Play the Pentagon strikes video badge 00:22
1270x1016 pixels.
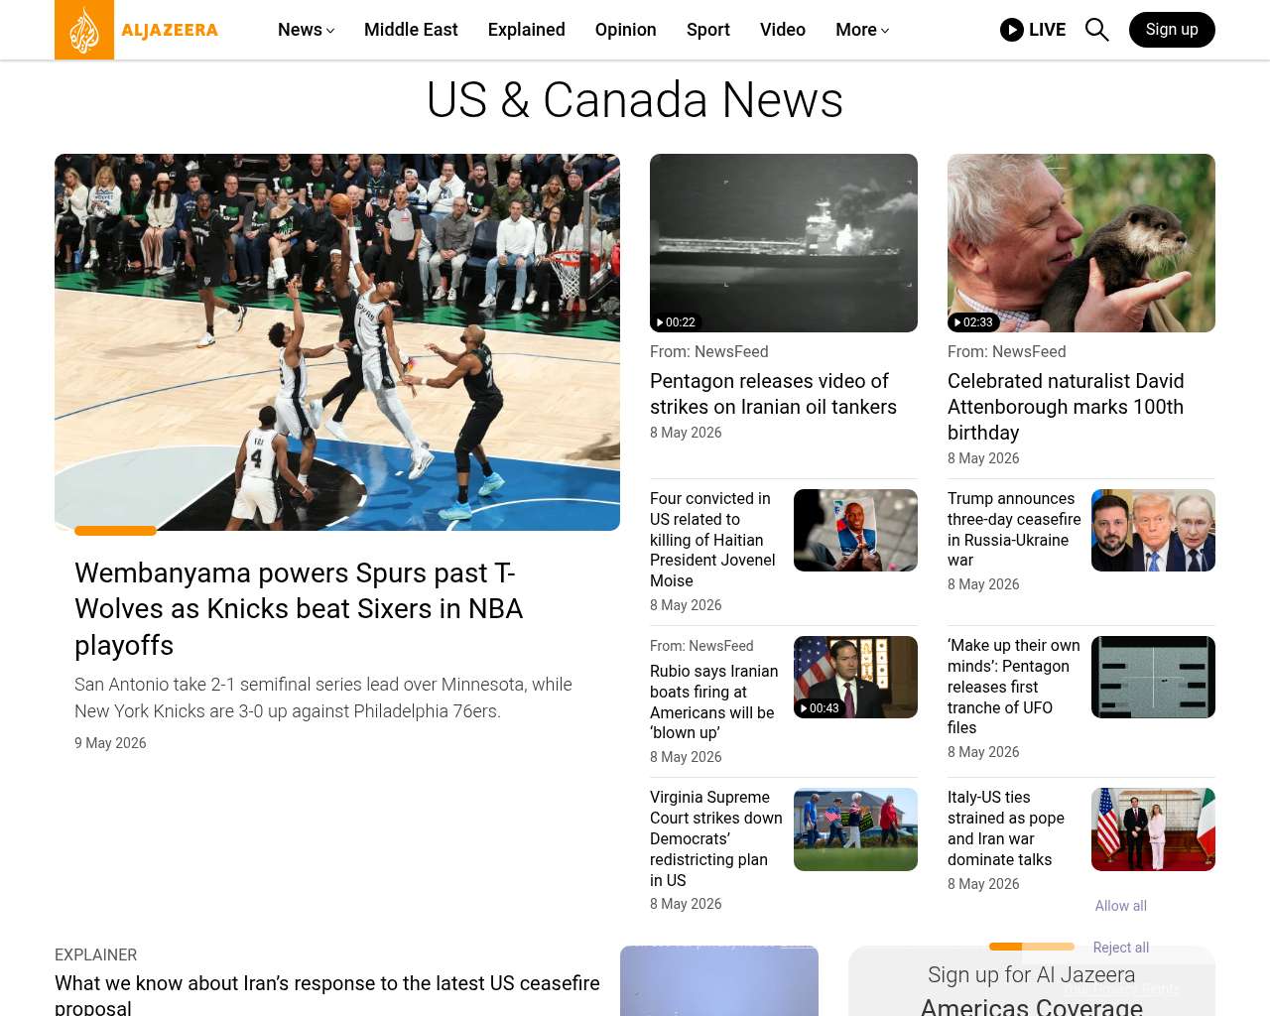point(677,322)
